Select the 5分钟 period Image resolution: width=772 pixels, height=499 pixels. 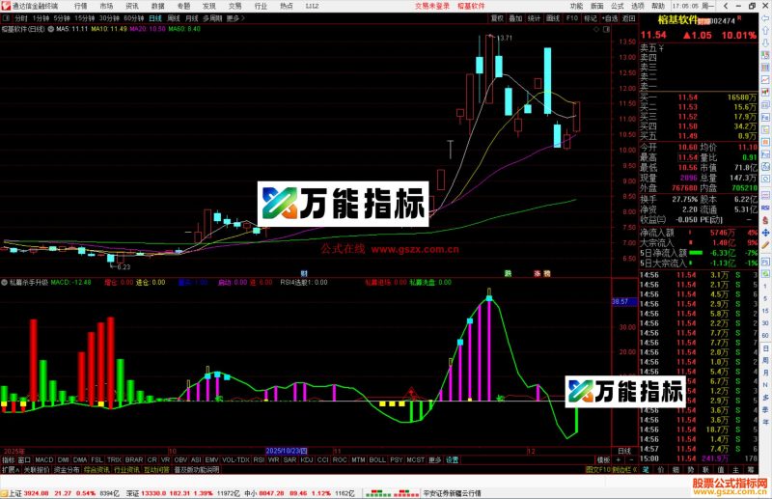[x=62, y=18]
